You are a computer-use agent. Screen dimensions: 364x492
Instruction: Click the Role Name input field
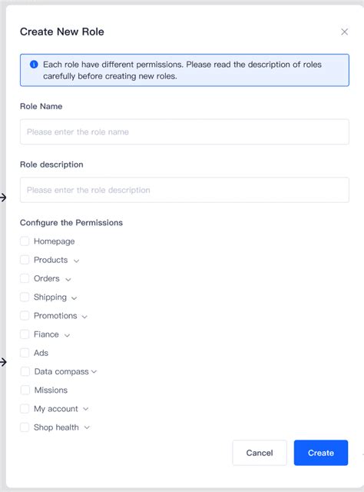(184, 131)
